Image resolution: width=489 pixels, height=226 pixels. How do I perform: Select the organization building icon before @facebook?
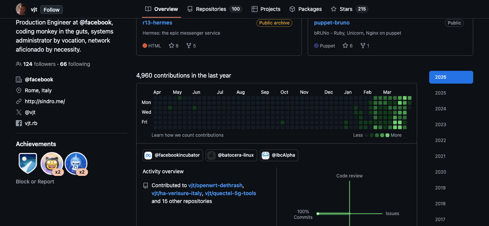click(x=19, y=79)
